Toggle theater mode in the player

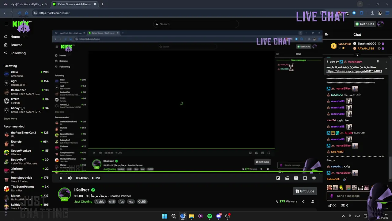coord(296,178)
